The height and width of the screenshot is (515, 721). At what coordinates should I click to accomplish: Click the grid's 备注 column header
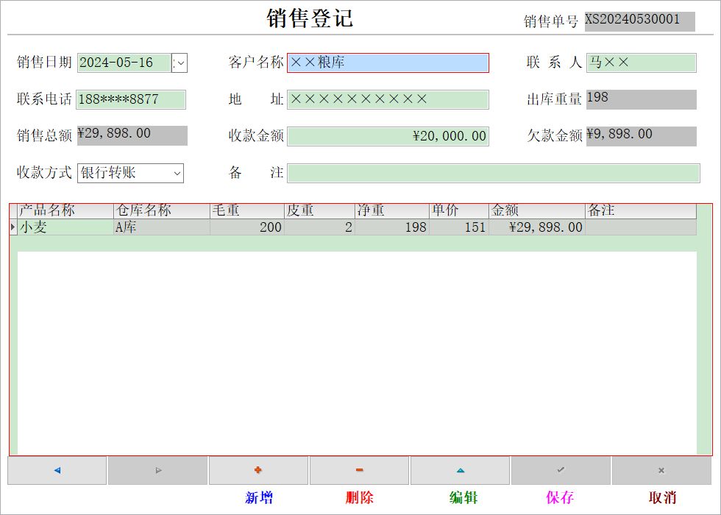point(641,211)
